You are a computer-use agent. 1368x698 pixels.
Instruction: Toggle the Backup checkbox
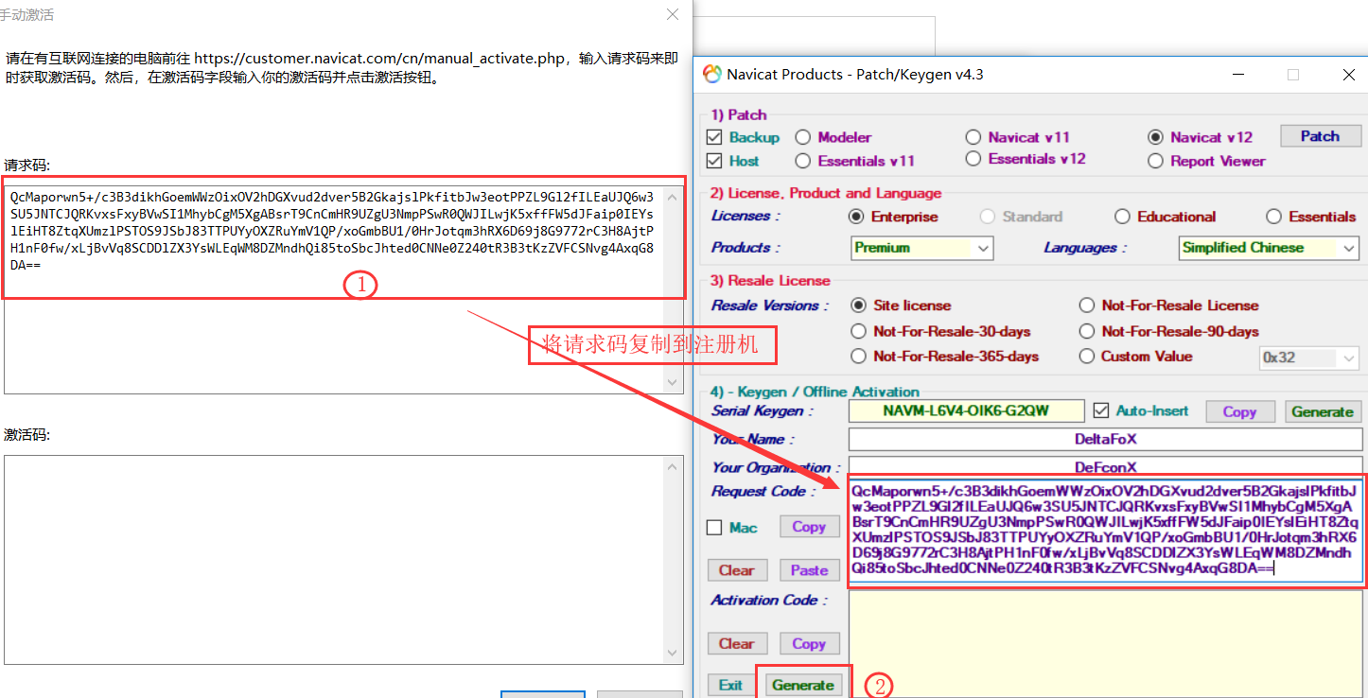pos(714,138)
